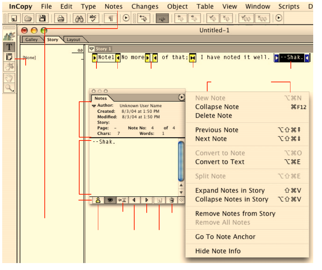Click the Open folder toolbar icon

(28, 18)
